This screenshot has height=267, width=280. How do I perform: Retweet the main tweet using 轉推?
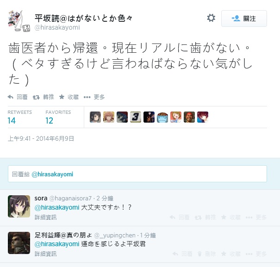(43, 97)
